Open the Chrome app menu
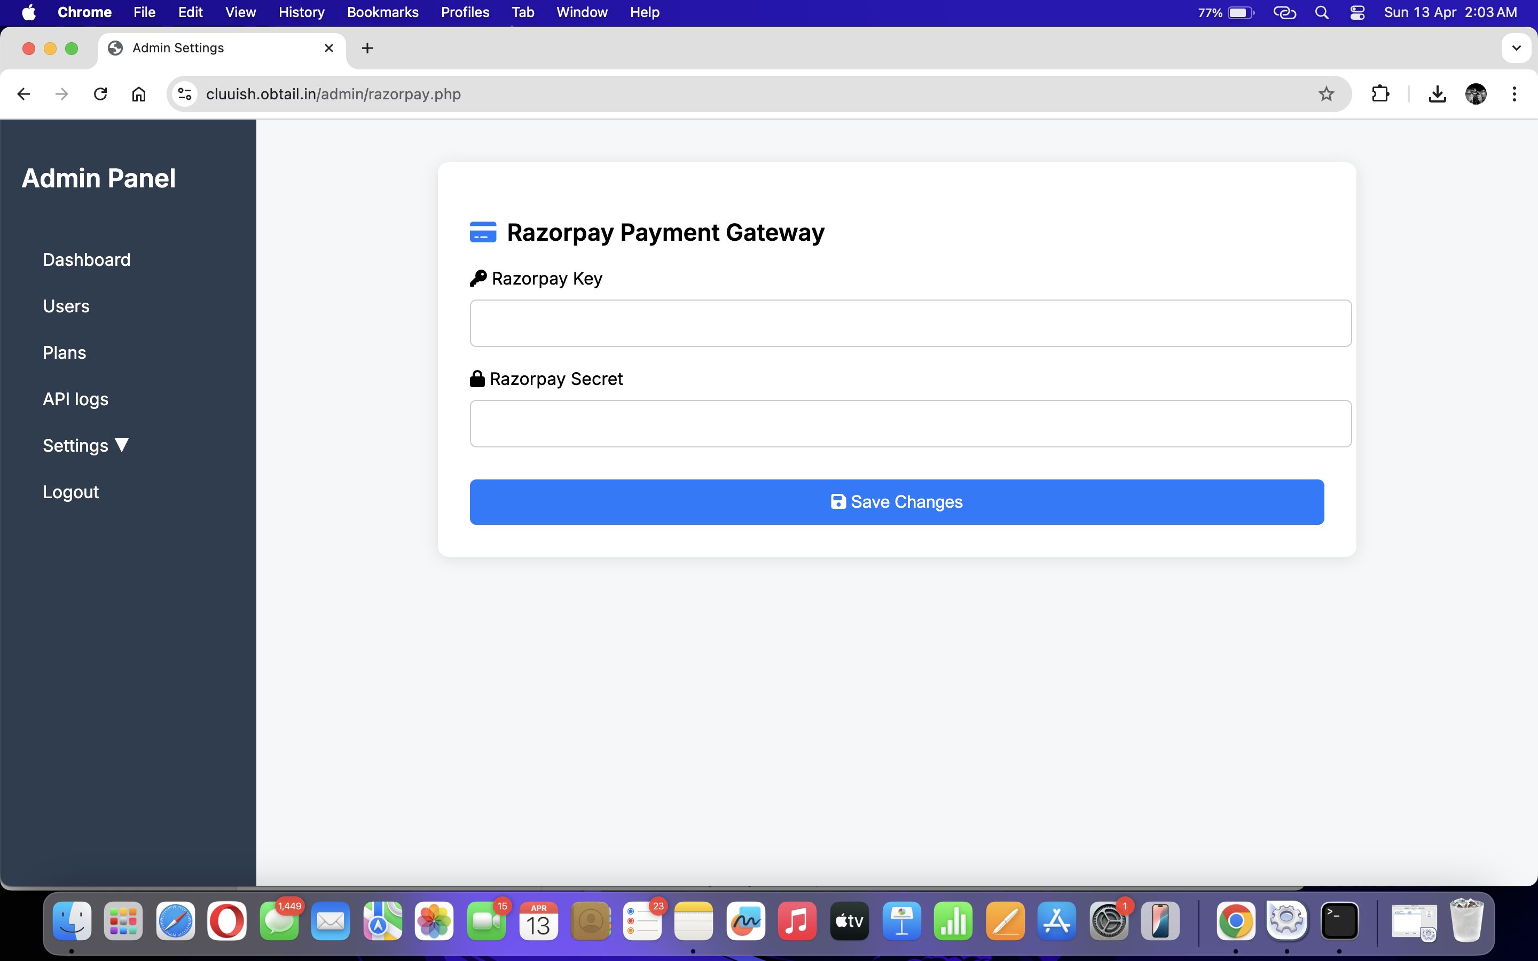Image resolution: width=1538 pixels, height=961 pixels. tap(84, 13)
